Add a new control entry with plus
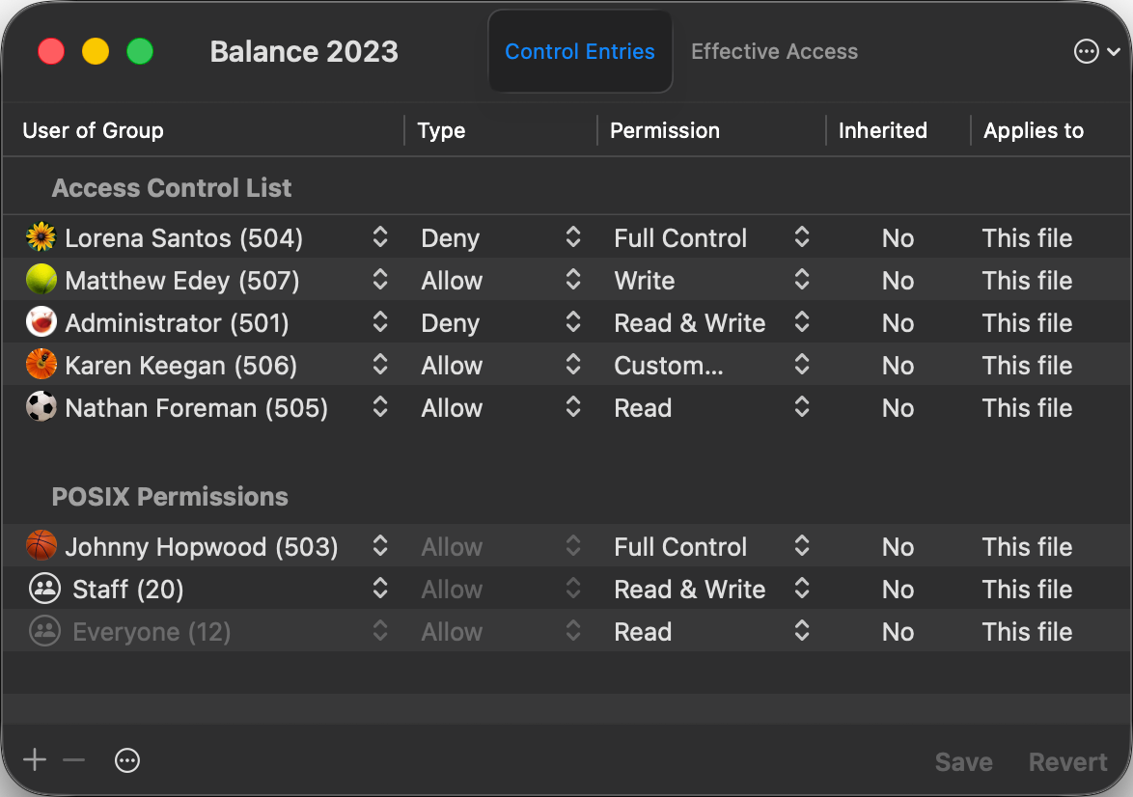 [x=35, y=760]
